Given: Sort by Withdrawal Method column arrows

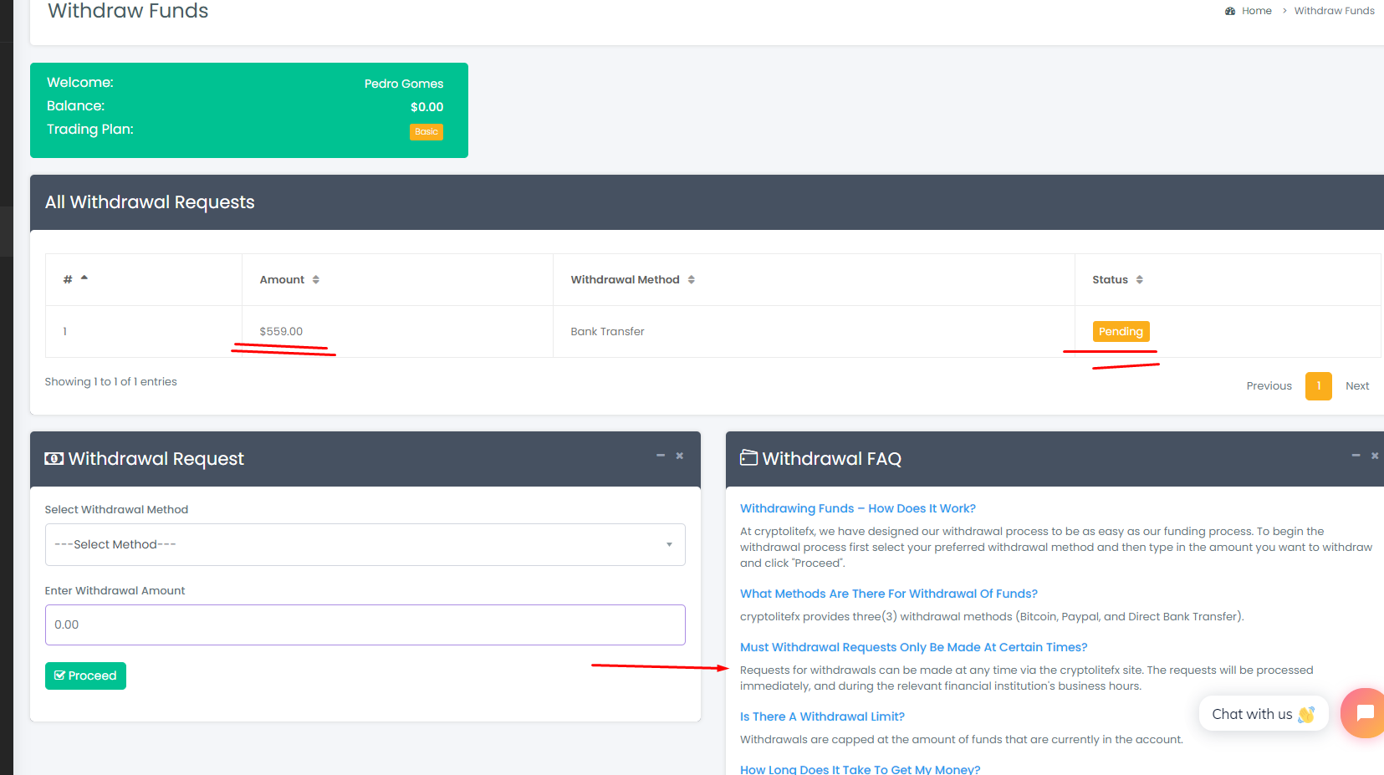Looking at the screenshot, I should tap(692, 279).
